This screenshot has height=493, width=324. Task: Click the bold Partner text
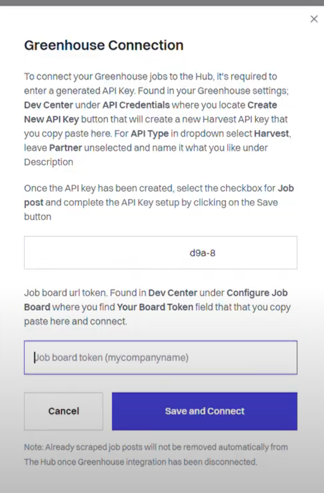[66, 148]
